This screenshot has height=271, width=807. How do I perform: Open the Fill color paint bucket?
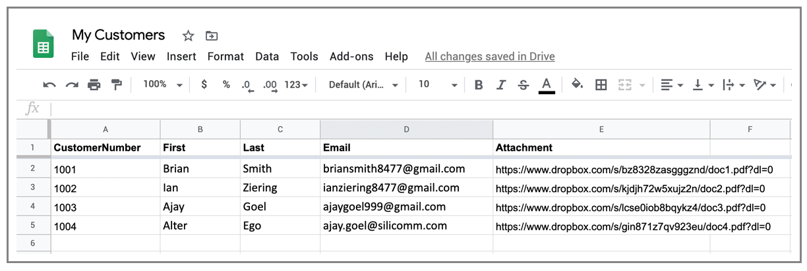[578, 84]
